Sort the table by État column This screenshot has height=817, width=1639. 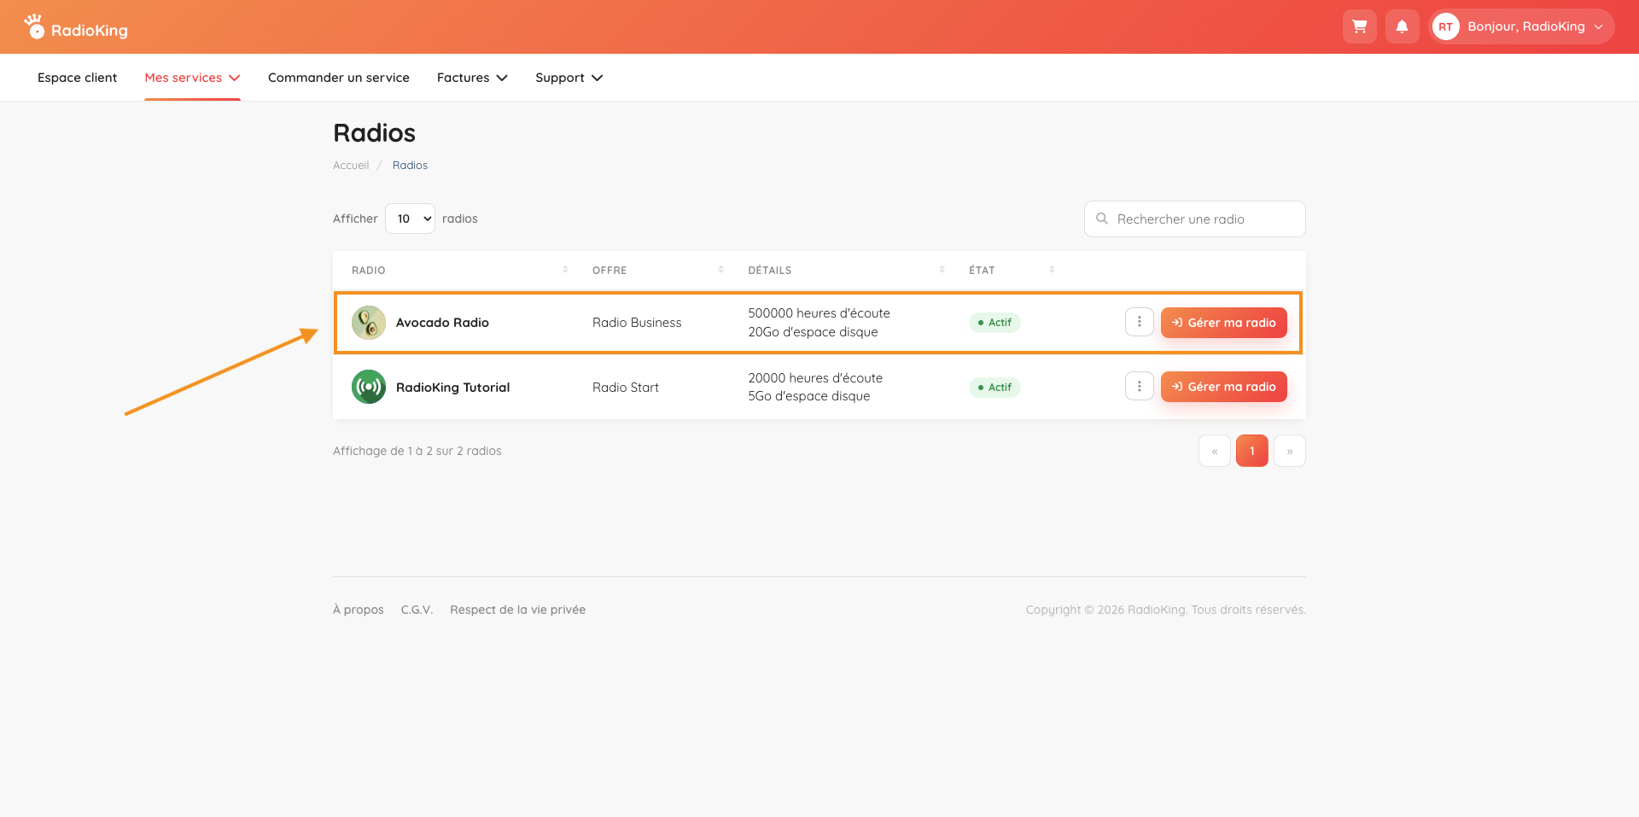[1053, 270]
